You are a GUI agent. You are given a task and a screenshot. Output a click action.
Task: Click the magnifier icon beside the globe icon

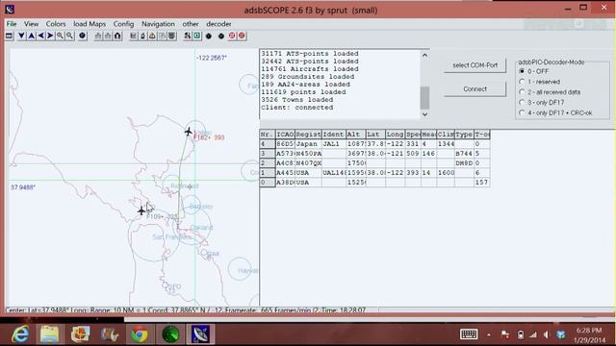(x=70, y=36)
